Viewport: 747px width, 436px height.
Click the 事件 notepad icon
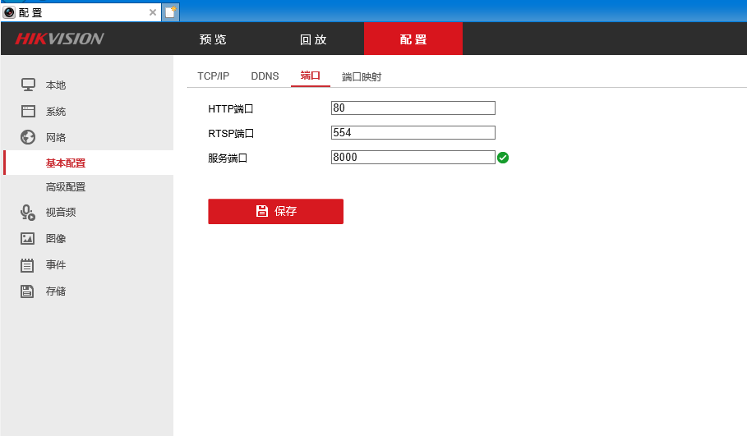(27, 265)
